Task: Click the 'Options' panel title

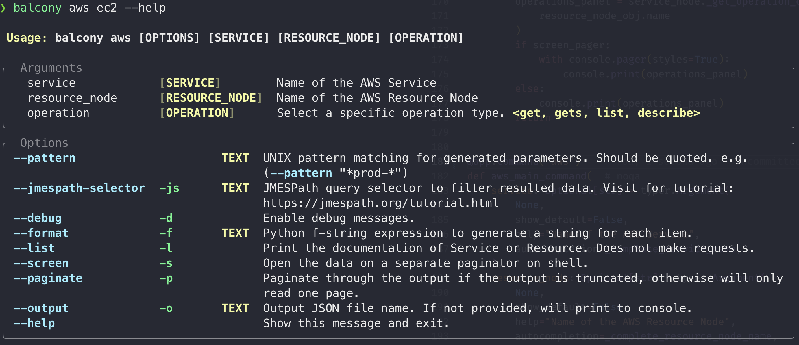Action: click(x=44, y=143)
